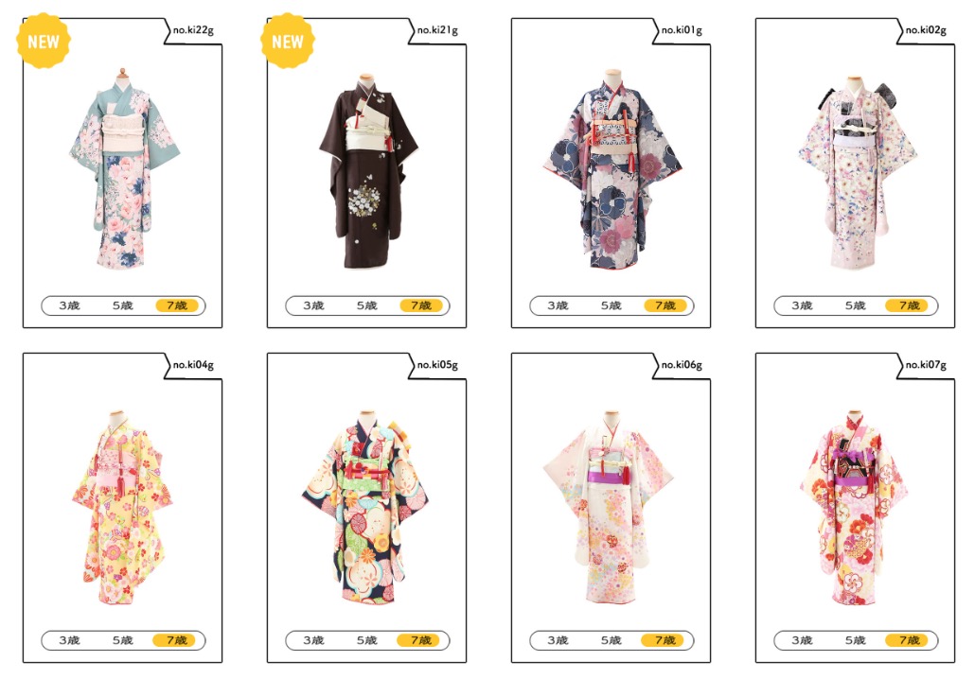
Task: Select 7歳 age tag under no.ki22g
Action: pyautogui.click(x=177, y=305)
